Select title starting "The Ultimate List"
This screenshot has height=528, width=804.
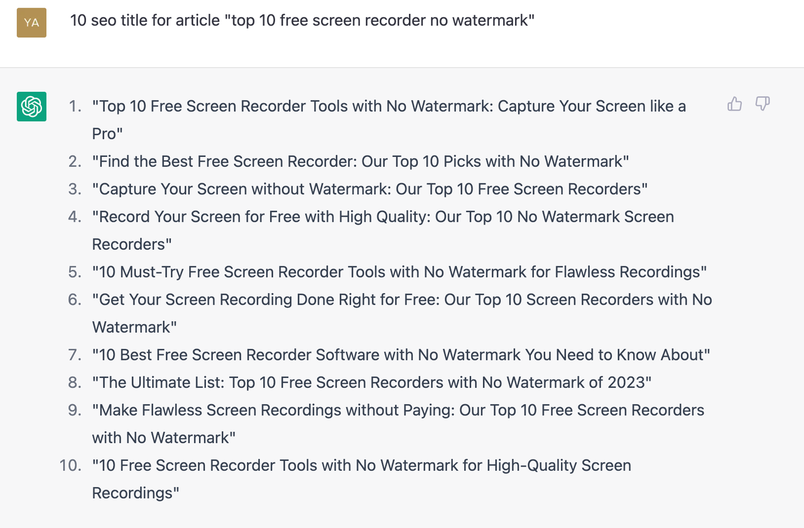372,382
